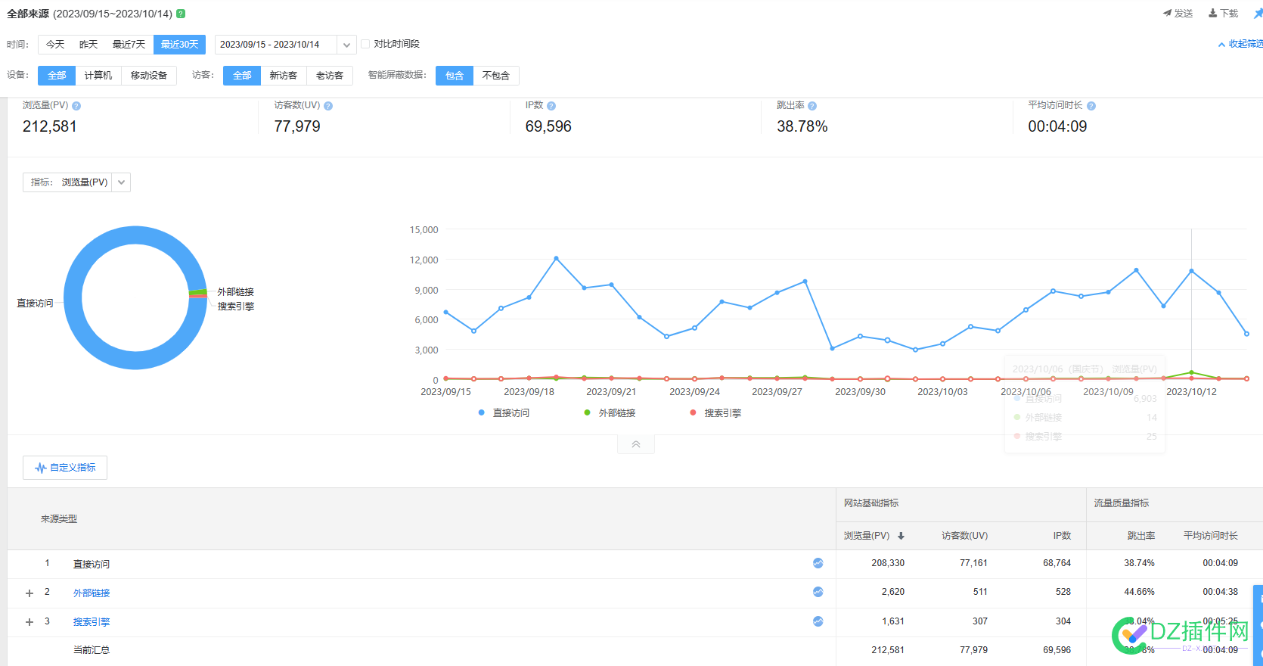Screen dimensions: 1263x666
Task: Select 全部 visitor tab
Action: tap(242, 76)
